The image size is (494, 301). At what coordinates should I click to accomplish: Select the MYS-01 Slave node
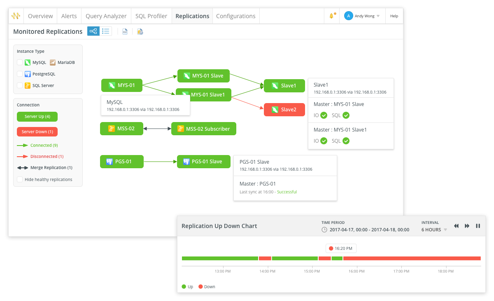coord(203,76)
